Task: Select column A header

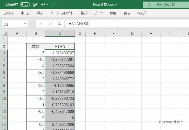Action: pyautogui.click(x=17, y=34)
